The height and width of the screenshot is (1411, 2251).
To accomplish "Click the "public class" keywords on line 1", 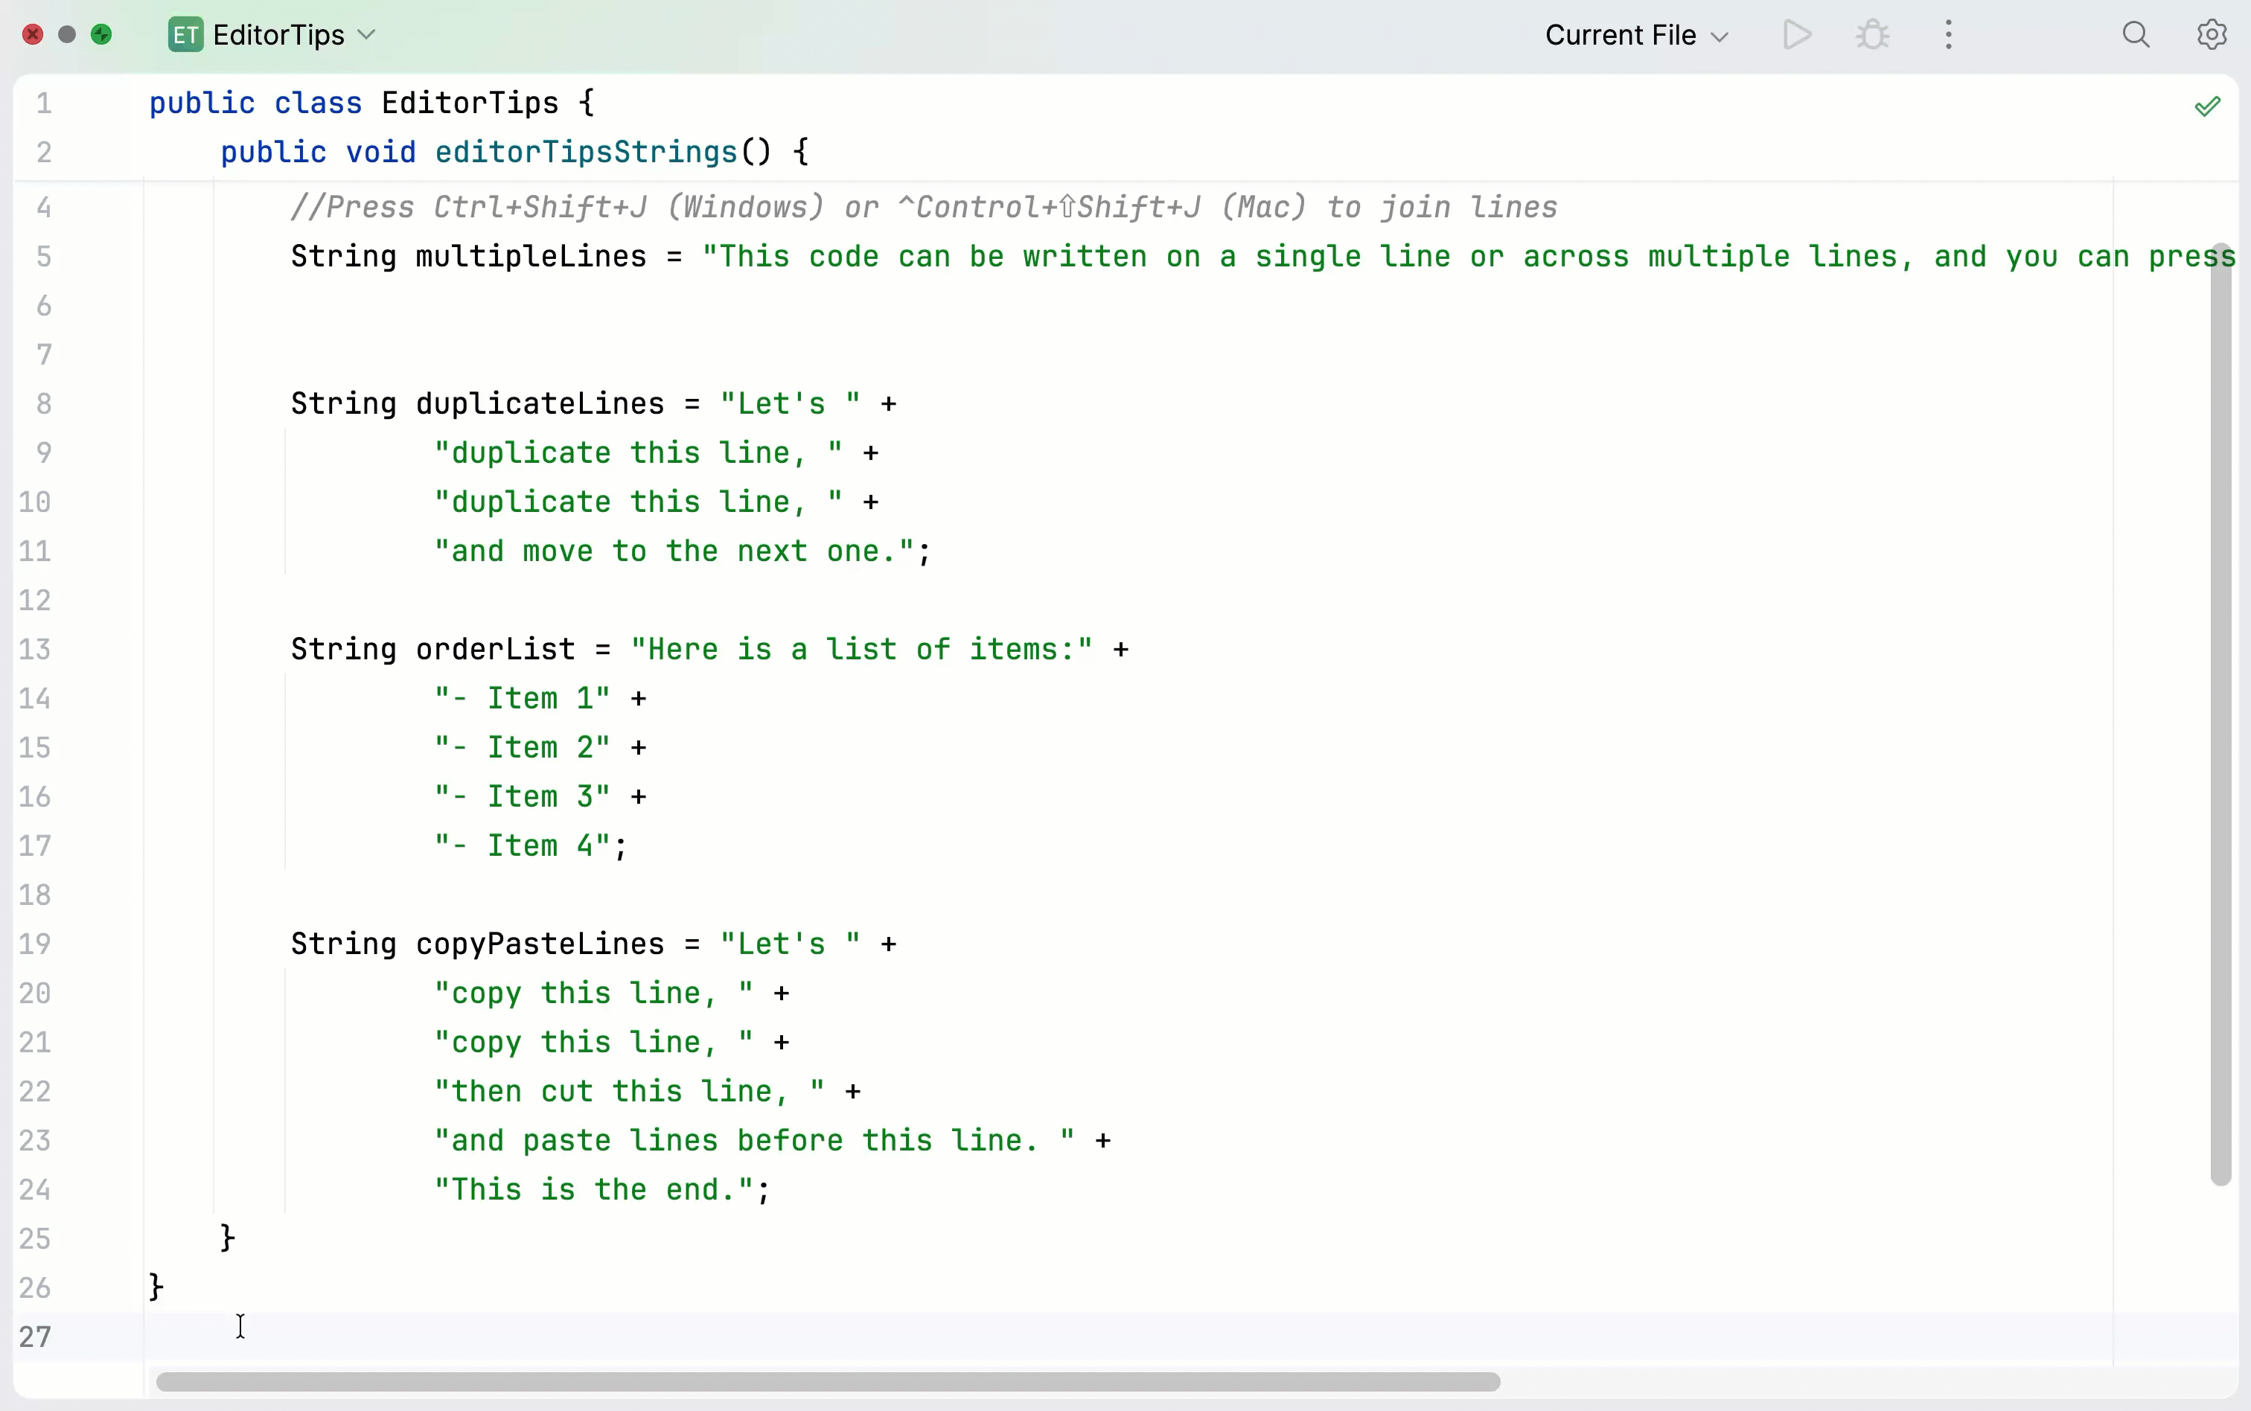I will (256, 103).
